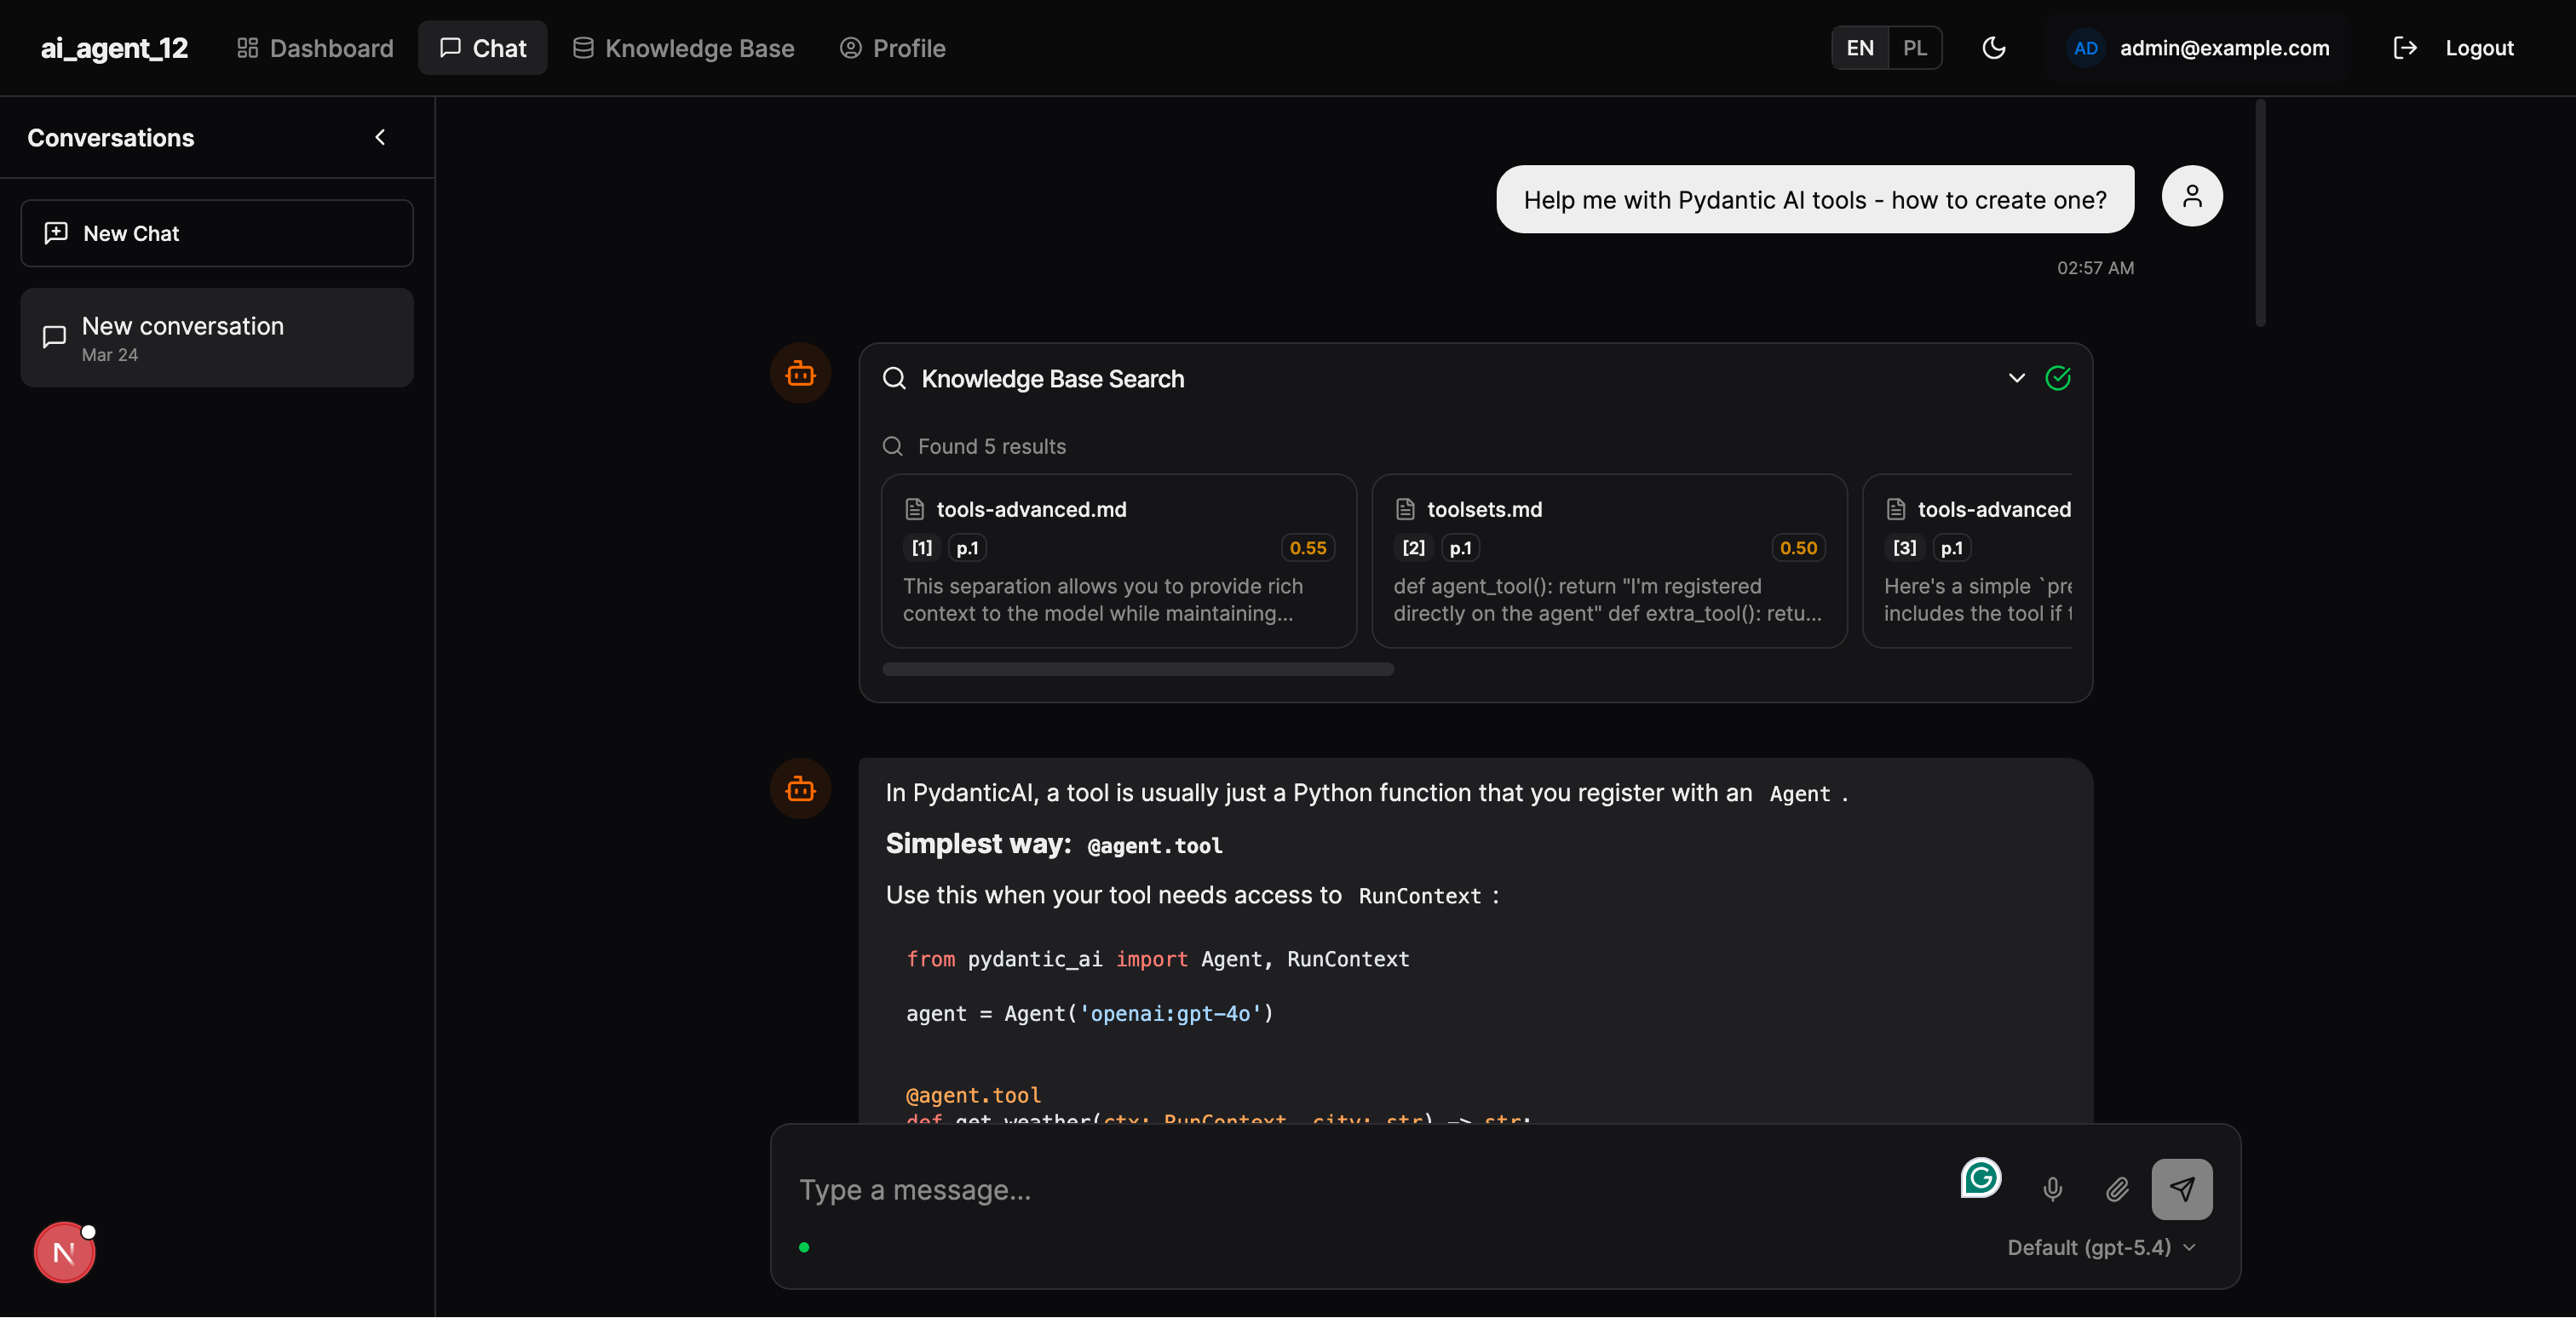This screenshot has height=1318, width=2576.
Task: Toggle dark mode with moon icon
Action: (1994, 48)
